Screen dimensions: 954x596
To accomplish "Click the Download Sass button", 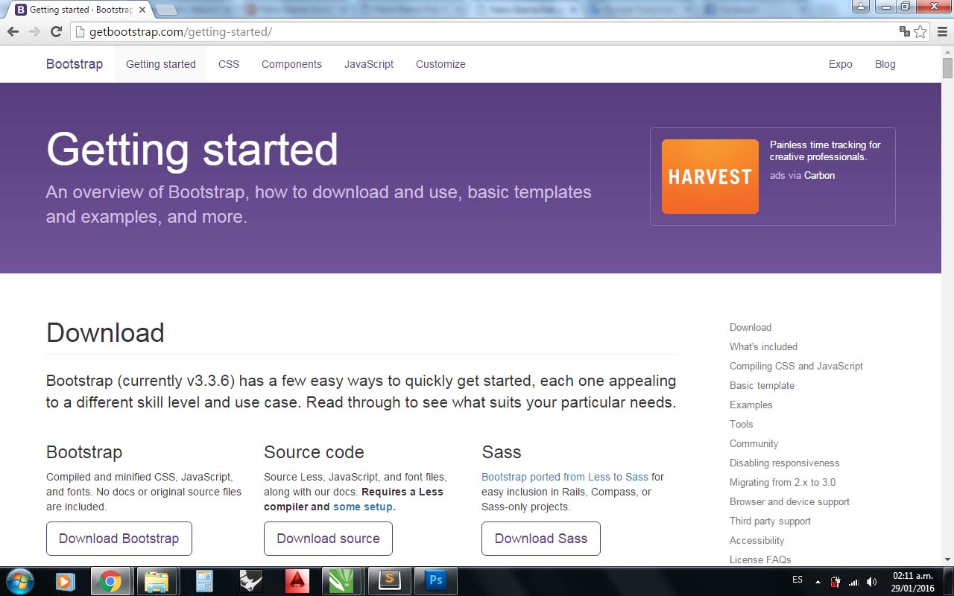I will pyautogui.click(x=541, y=539).
